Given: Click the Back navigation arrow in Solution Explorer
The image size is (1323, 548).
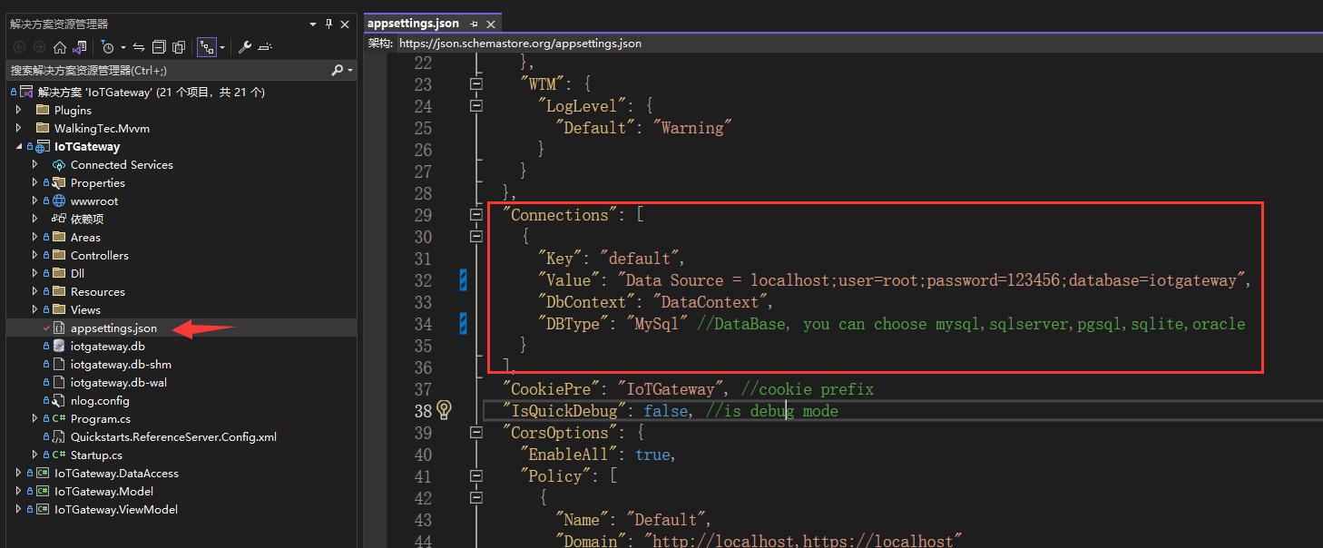Looking at the screenshot, I should [17, 47].
